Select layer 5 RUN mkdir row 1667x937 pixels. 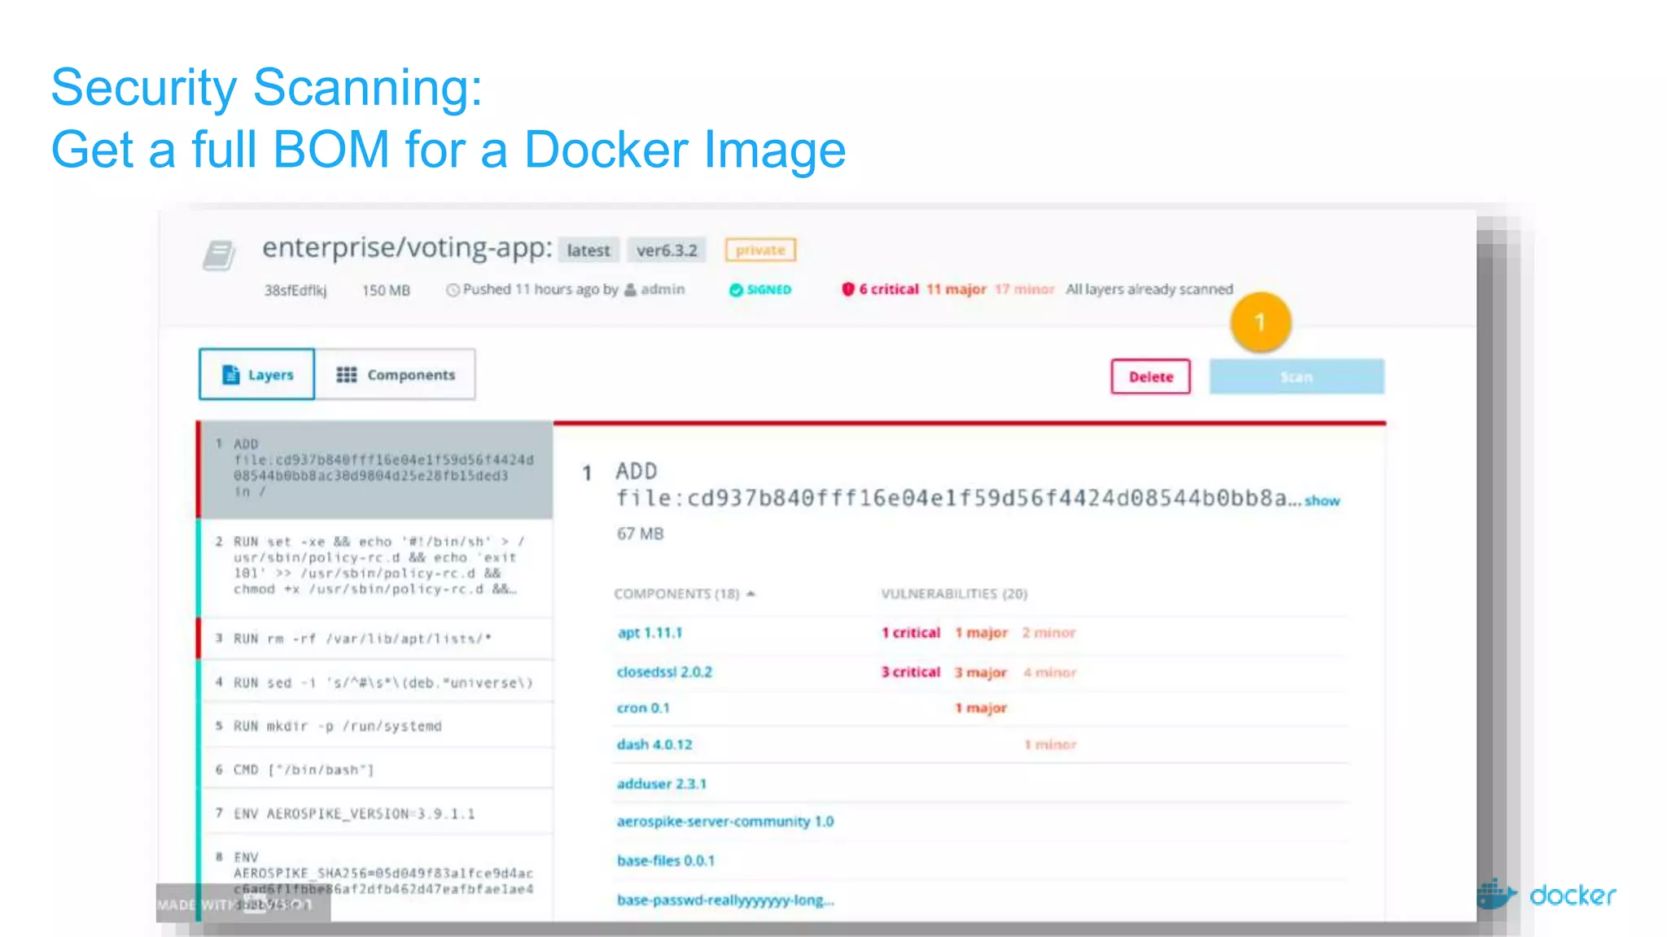pos(376,726)
